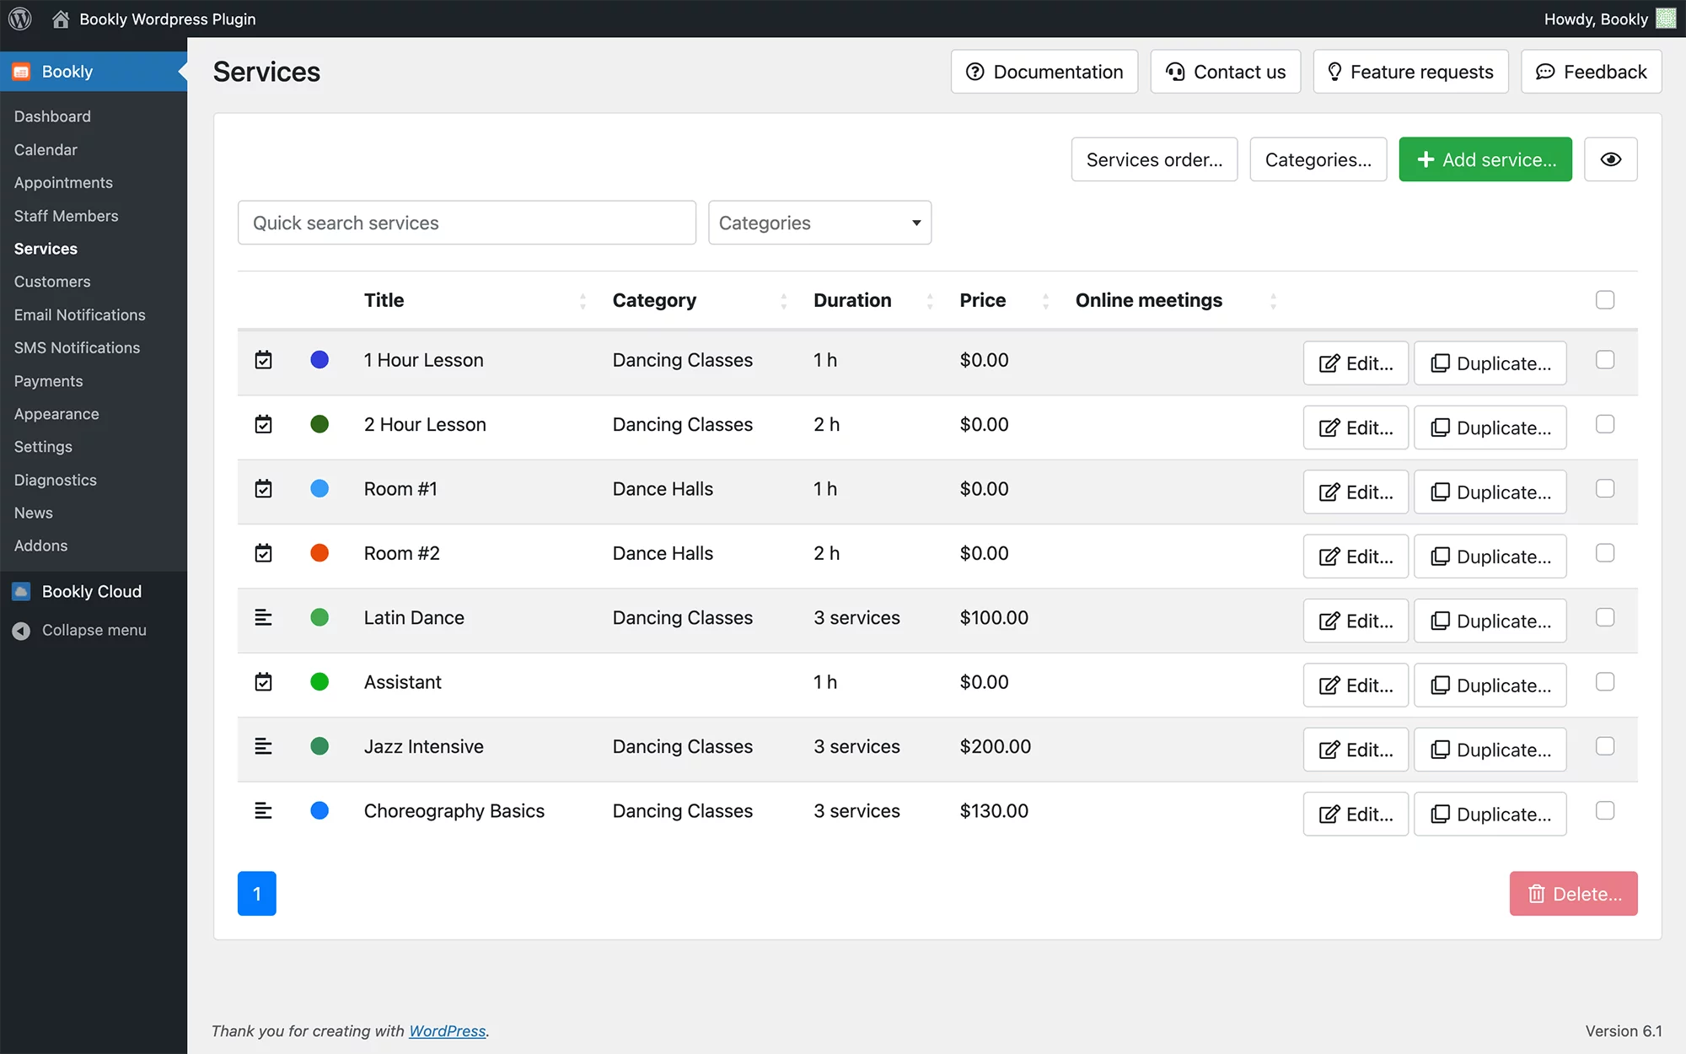Click the list icon for Choreography Basics
Image resolution: width=1686 pixels, height=1054 pixels.
coord(264,810)
